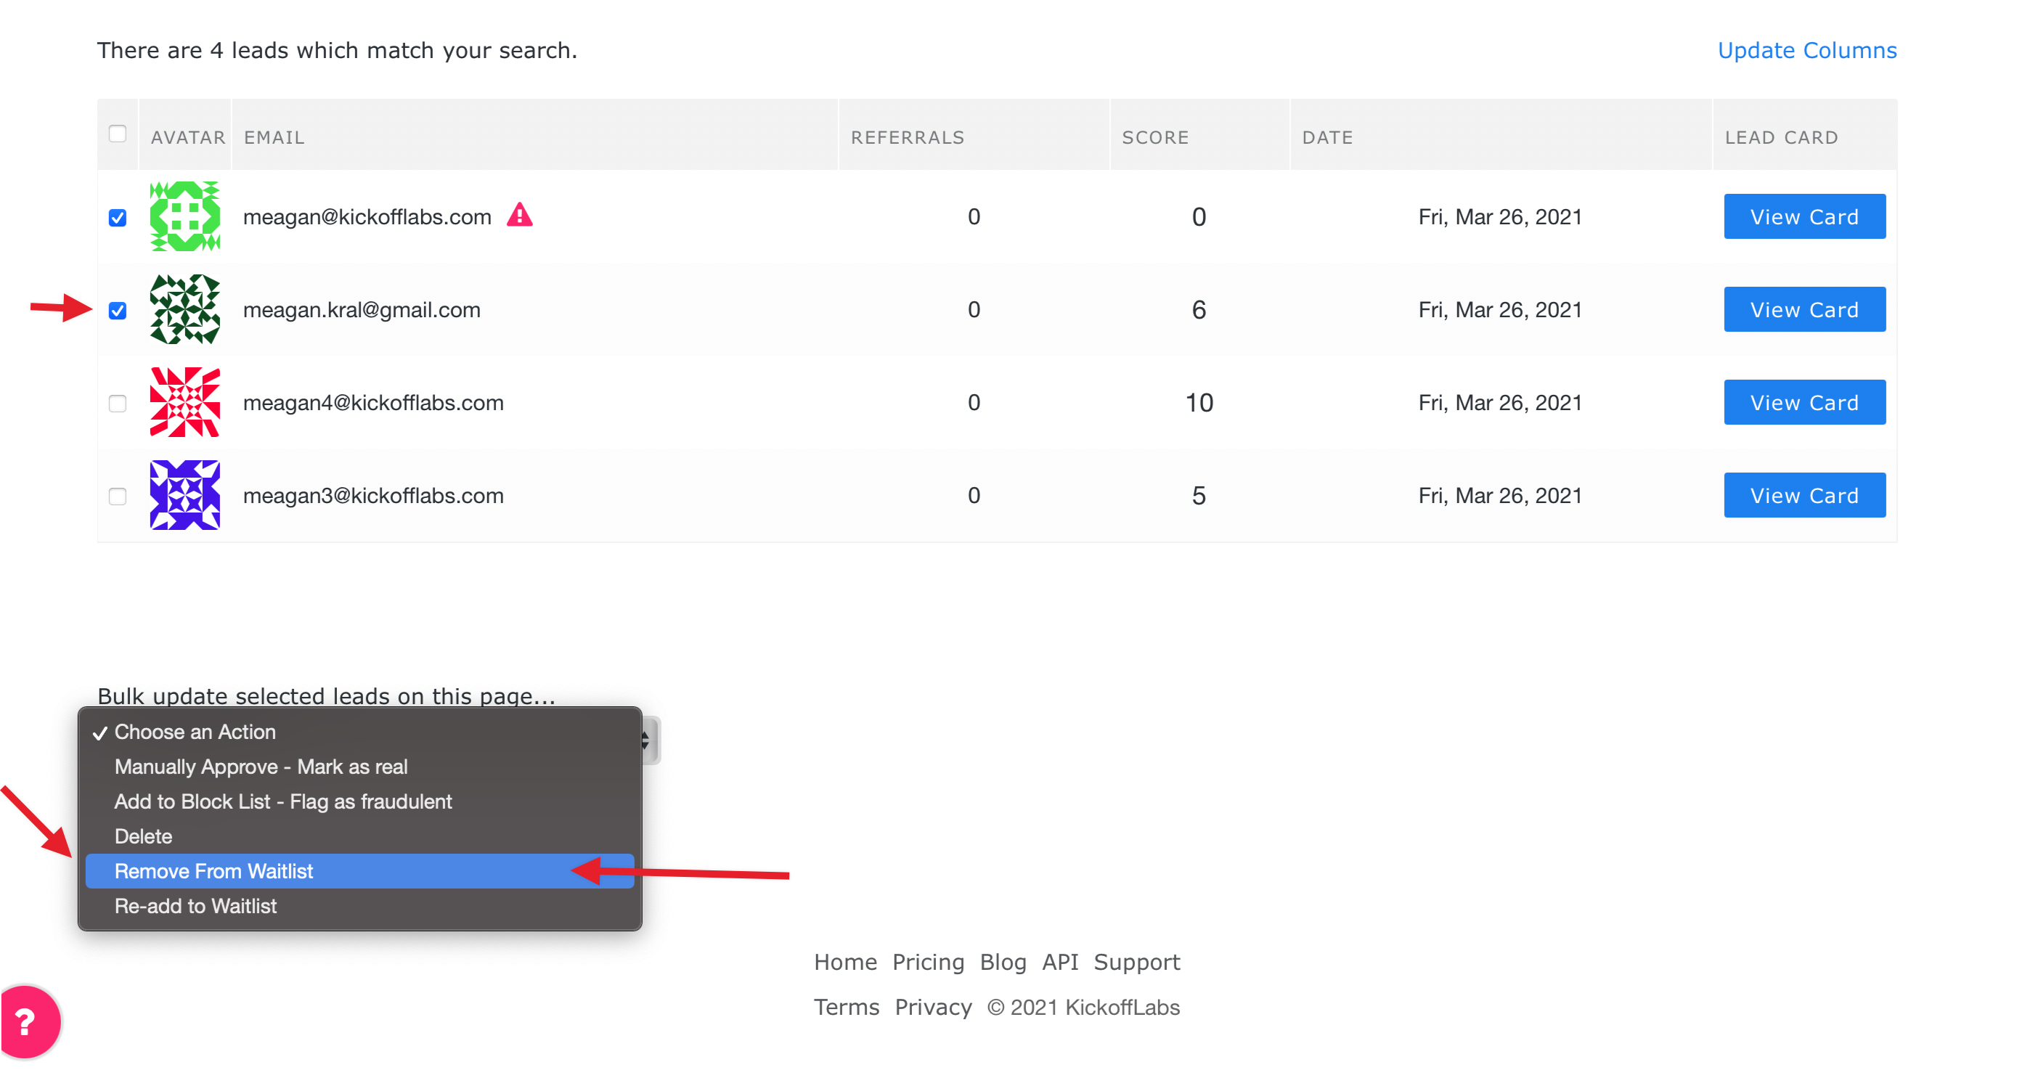The width and height of the screenshot is (2017, 1070).
Task: Click email meagan4@kickofflabs.com
Action: pyautogui.click(x=372, y=403)
